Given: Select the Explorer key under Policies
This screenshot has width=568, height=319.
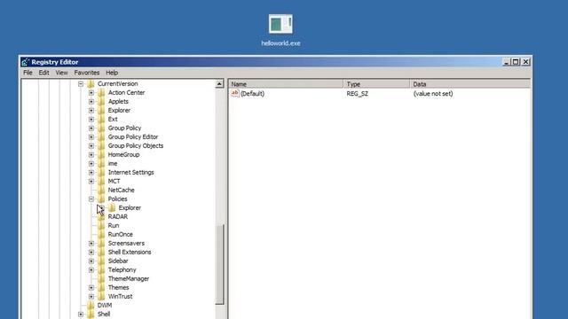Looking at the screenshot, I should tap(130, 208).
